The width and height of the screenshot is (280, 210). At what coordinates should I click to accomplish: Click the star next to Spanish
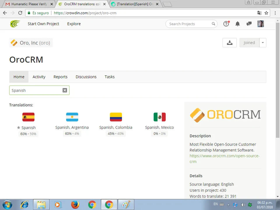pyautogui.click(x=18, y=127)
